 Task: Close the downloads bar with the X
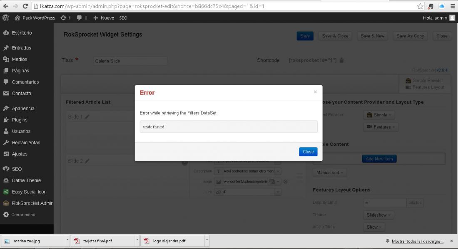[x=452, y=241]
